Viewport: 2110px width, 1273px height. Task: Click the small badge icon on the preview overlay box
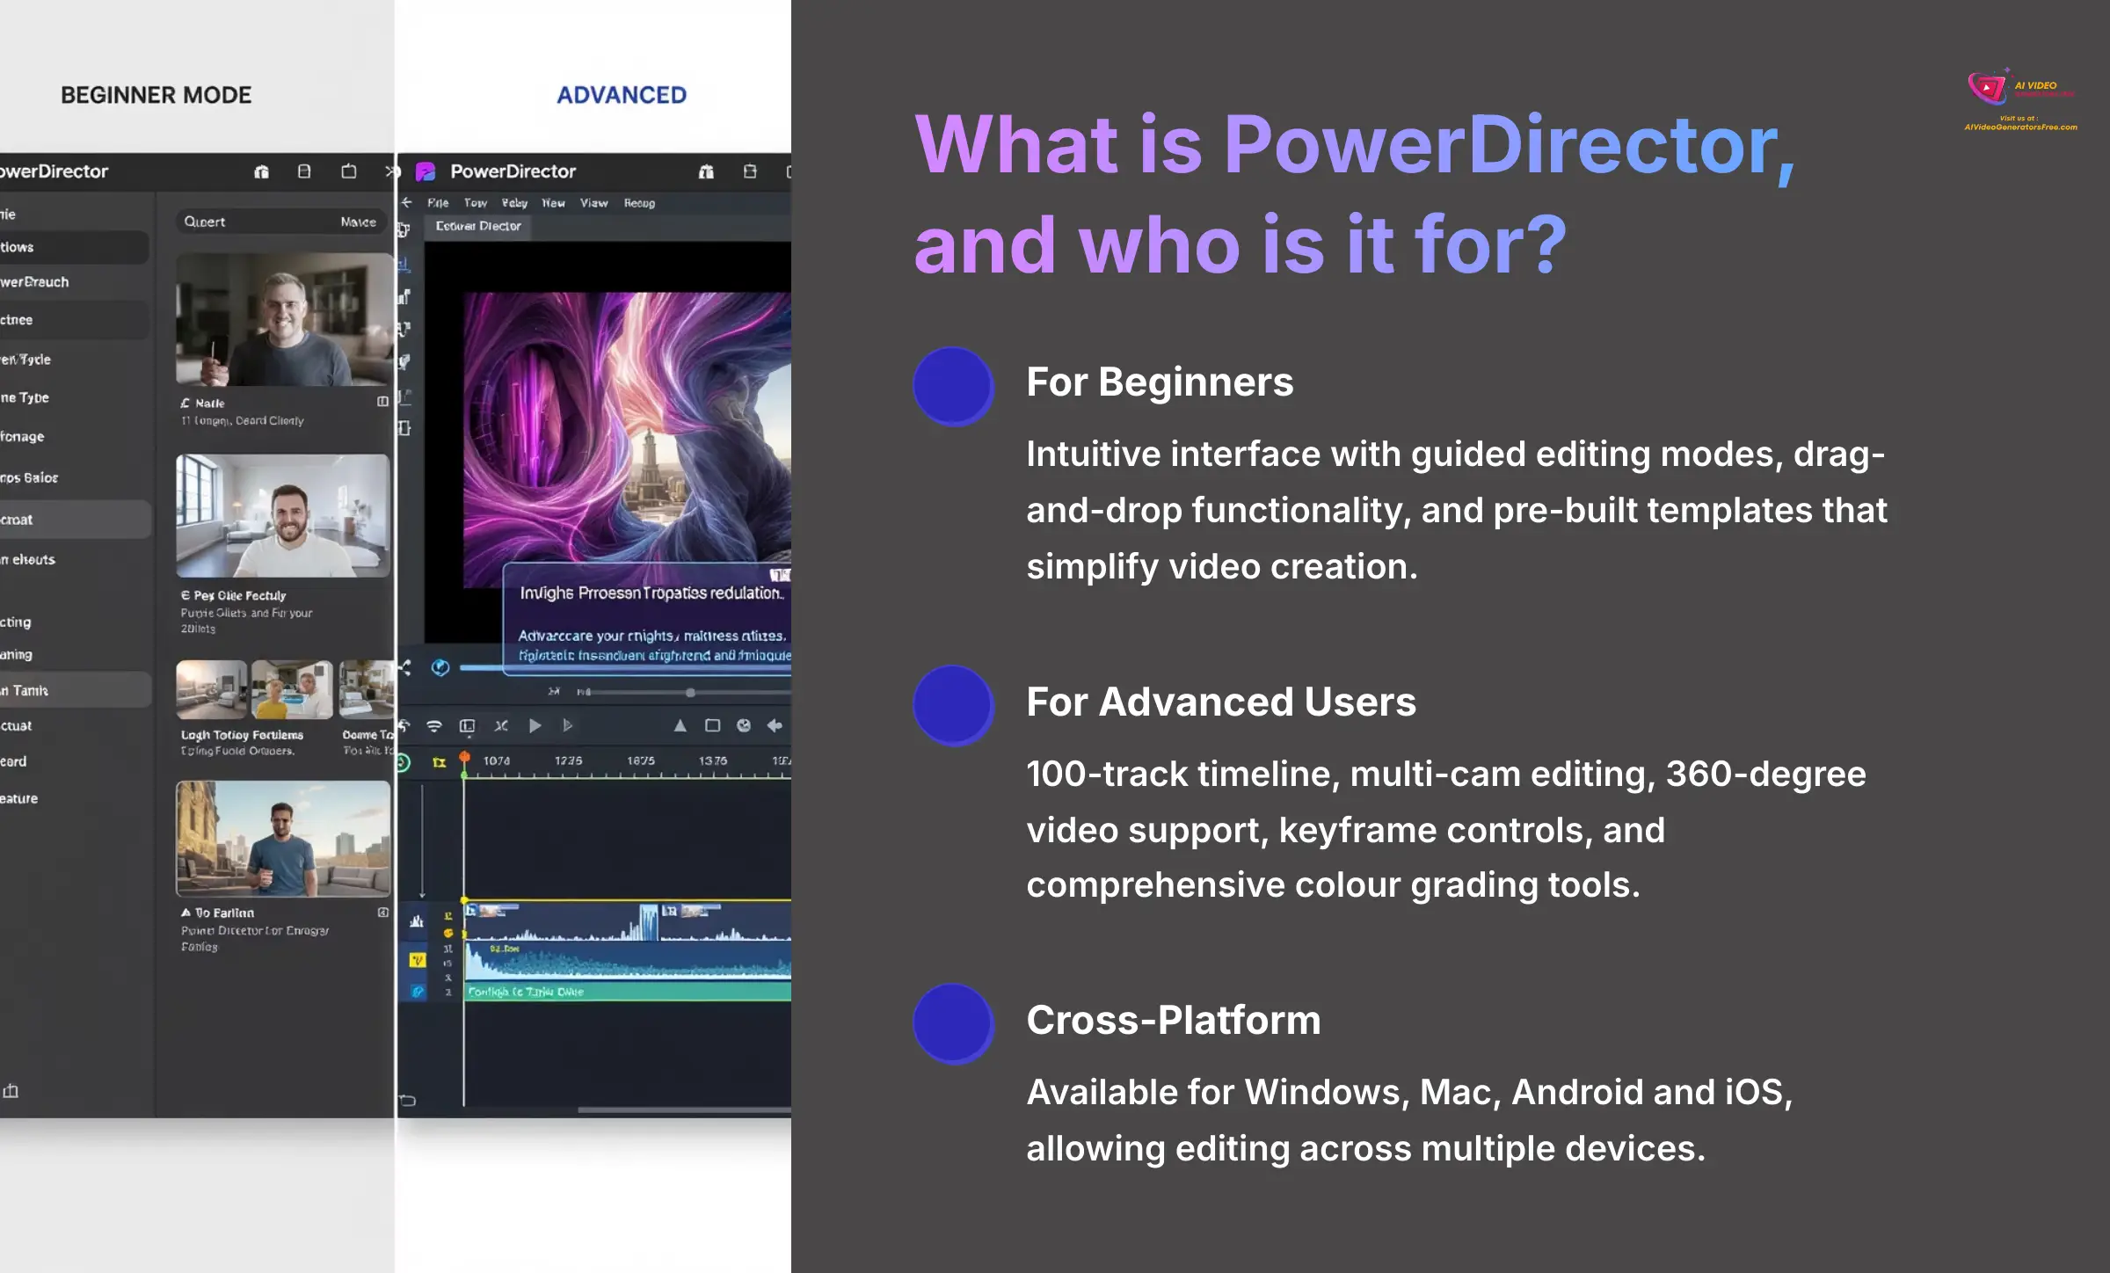[x=780, y=575]
